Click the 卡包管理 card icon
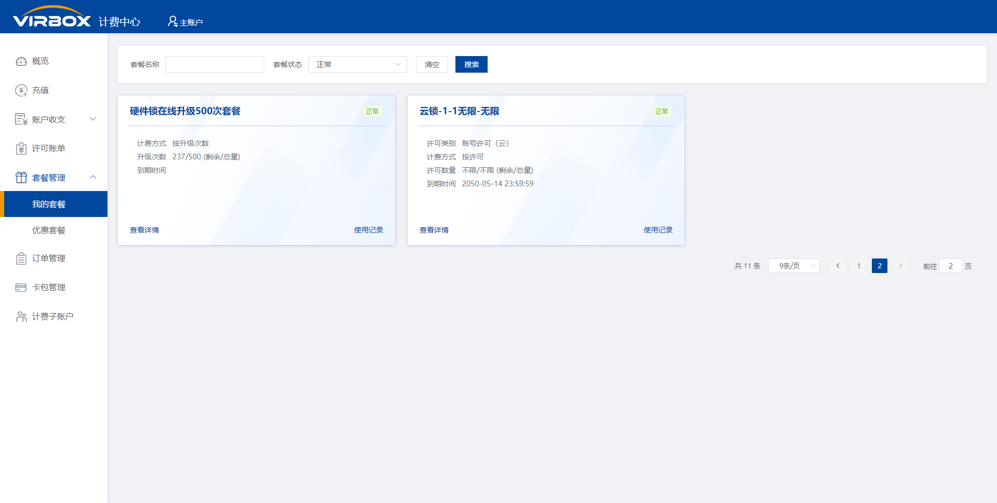The height and width of the screenshot is (503, 997). pyautogui.click(x=21, y=288)
